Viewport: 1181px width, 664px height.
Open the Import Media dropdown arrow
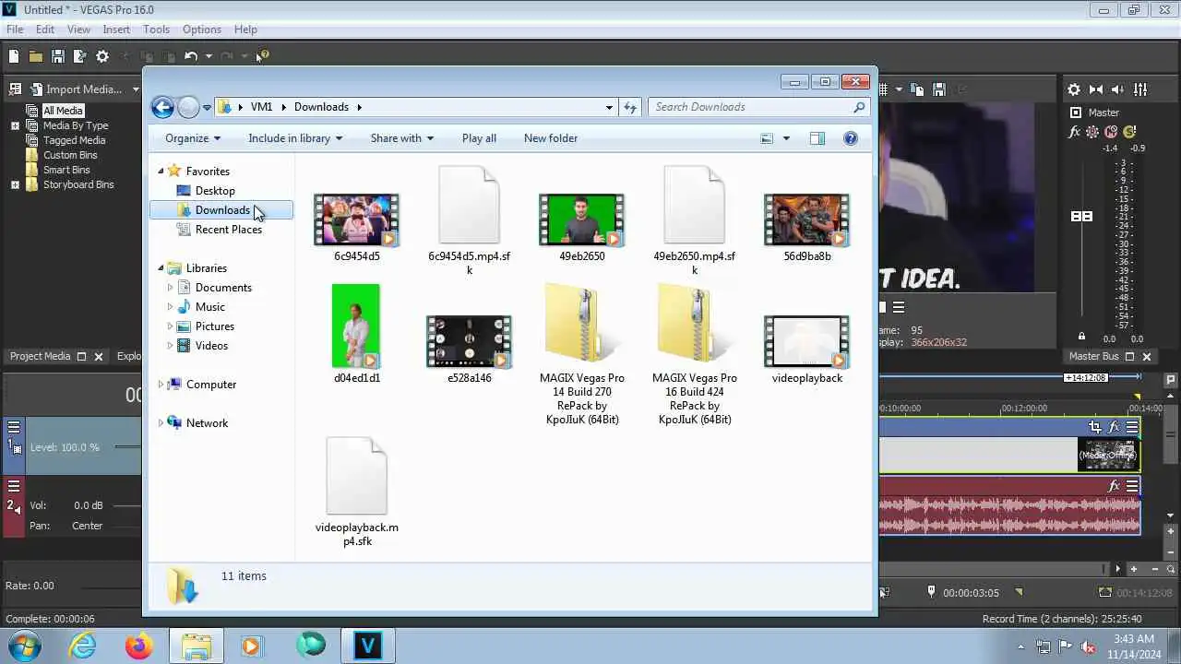pos(136,89)
